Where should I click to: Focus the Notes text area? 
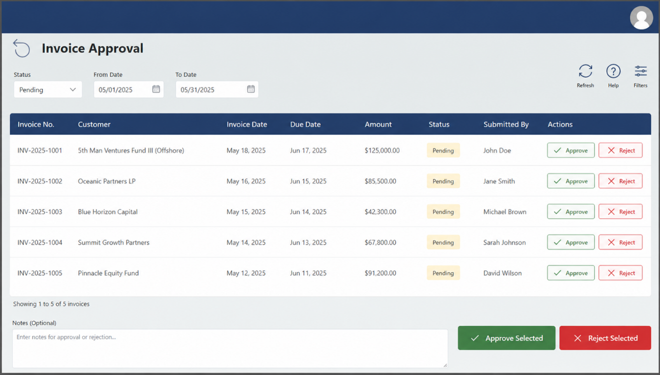[230, 348]
